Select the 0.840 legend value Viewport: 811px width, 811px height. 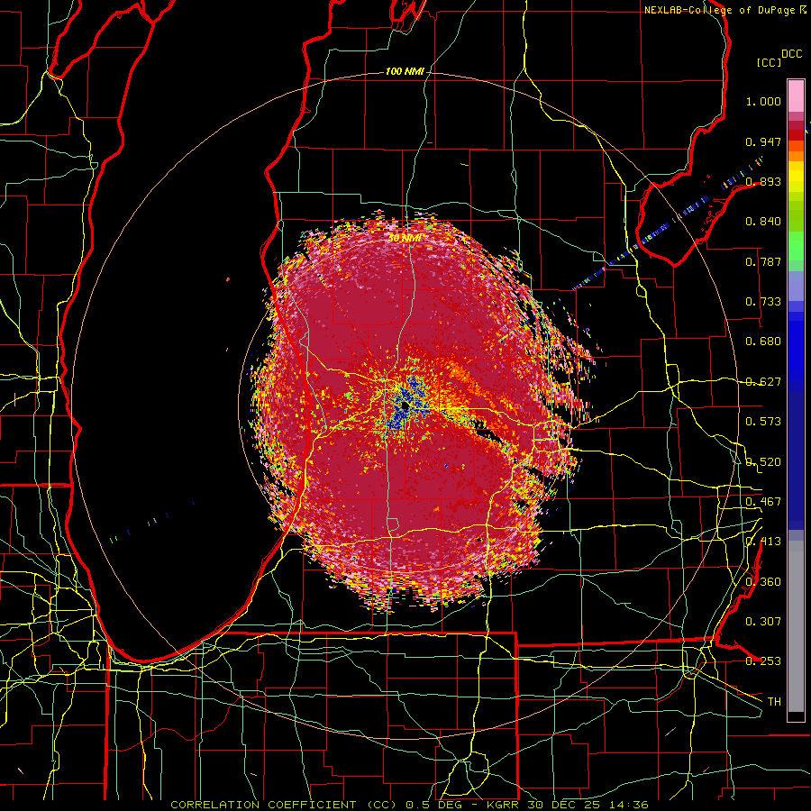point(763,222)
